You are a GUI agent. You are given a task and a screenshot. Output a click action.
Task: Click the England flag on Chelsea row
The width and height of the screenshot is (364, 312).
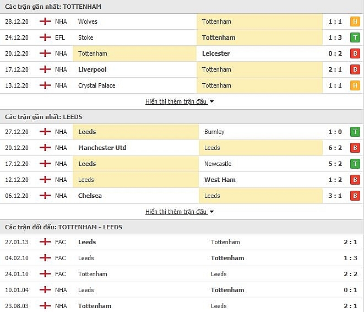tap(45, 196)
